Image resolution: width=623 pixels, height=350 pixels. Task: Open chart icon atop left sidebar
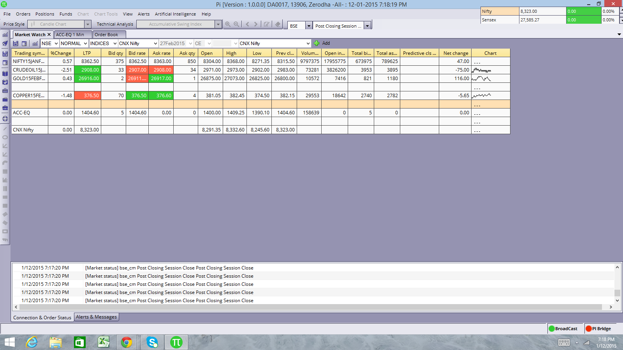pos(5,35)
